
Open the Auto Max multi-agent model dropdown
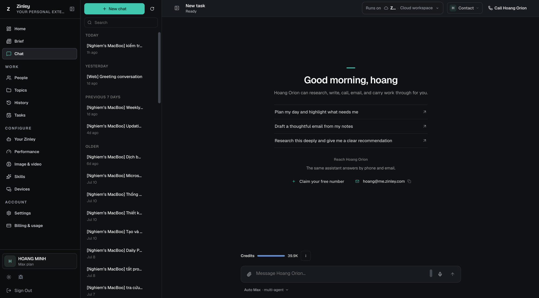(x=266, y=290)
